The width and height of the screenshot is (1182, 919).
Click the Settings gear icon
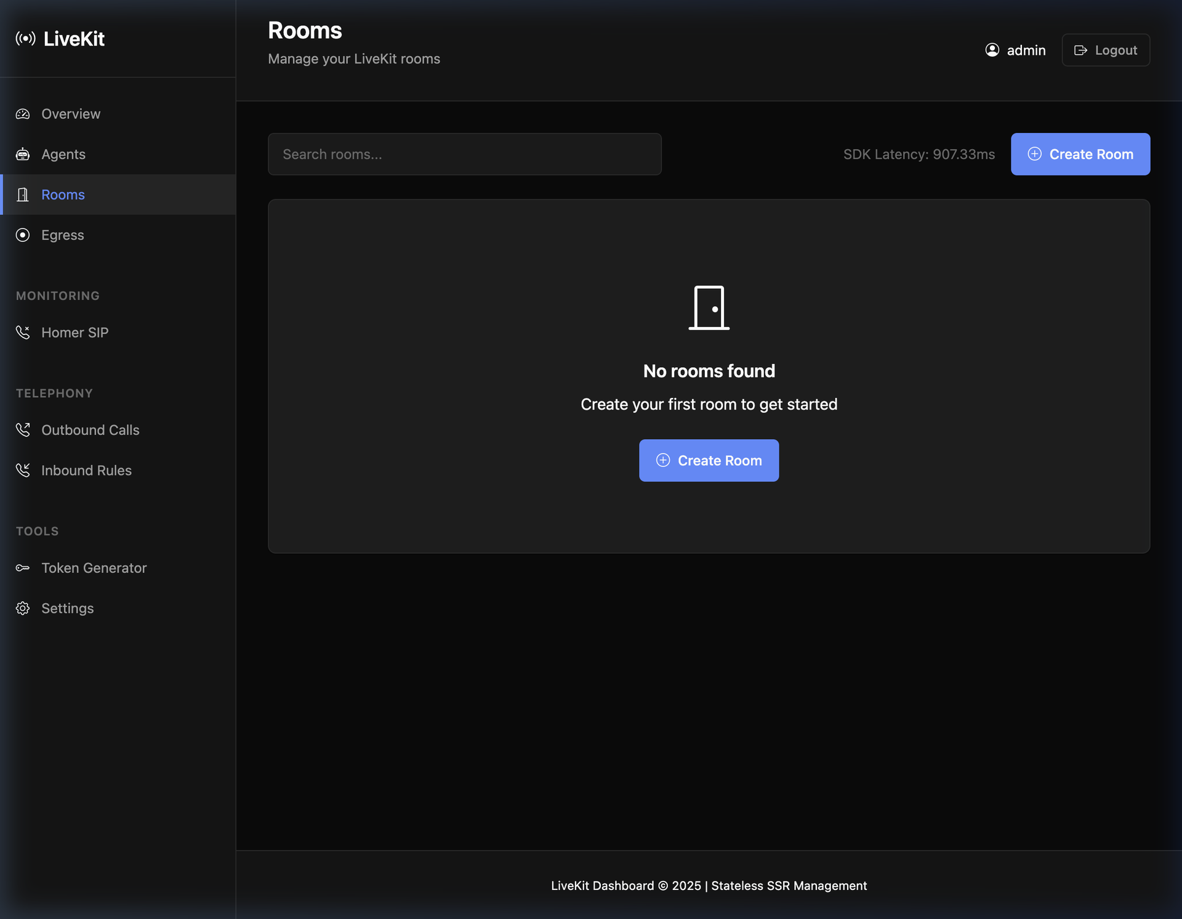(23, 608)
